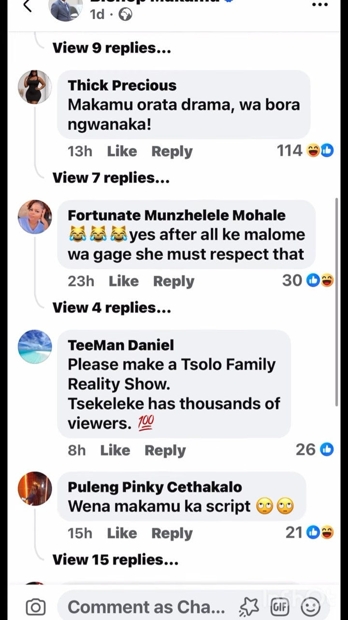This screenshot has height=620, width=348.
Task: Open reactions on Thick Precious comment
Action: [x=305, y=151]
